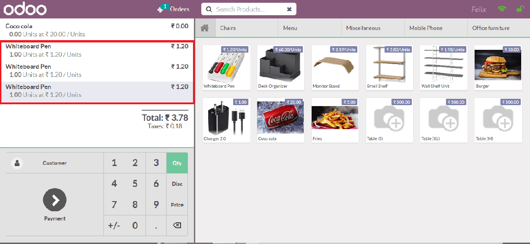This screenshot has height=244, width=530.
Task: Open the Chairs category tab
Action: point(246,28)
